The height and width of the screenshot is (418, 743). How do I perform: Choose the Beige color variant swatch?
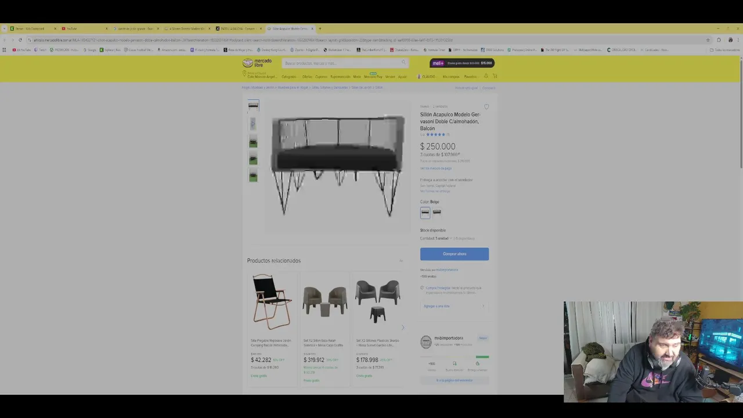(x=425, y=212)
